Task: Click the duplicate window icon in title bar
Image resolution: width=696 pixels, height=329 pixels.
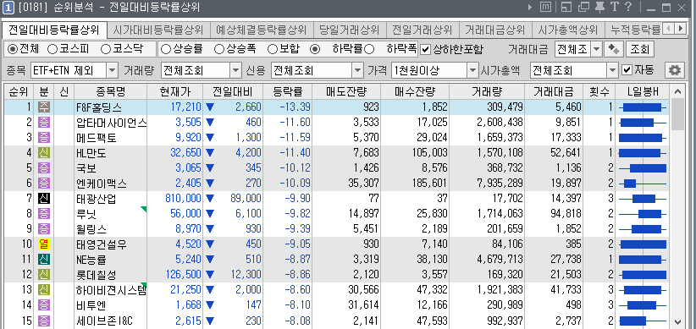Action: point(583,7)
